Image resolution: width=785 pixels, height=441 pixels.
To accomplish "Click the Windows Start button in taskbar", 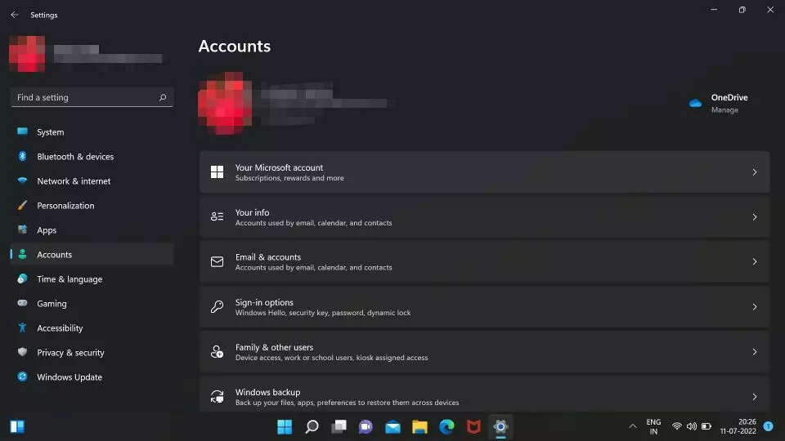I will tap(285, 426).
